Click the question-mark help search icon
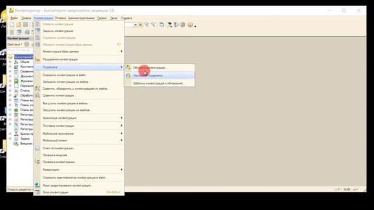Image resolution: width=374 pixels, height=210 pixels. (x=176, y=24)
